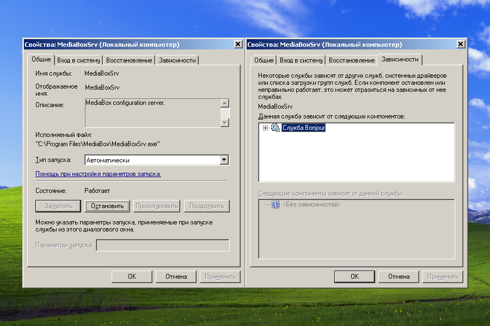
Task: Click the Описание box scrollbar
Action: pos(224,113)
